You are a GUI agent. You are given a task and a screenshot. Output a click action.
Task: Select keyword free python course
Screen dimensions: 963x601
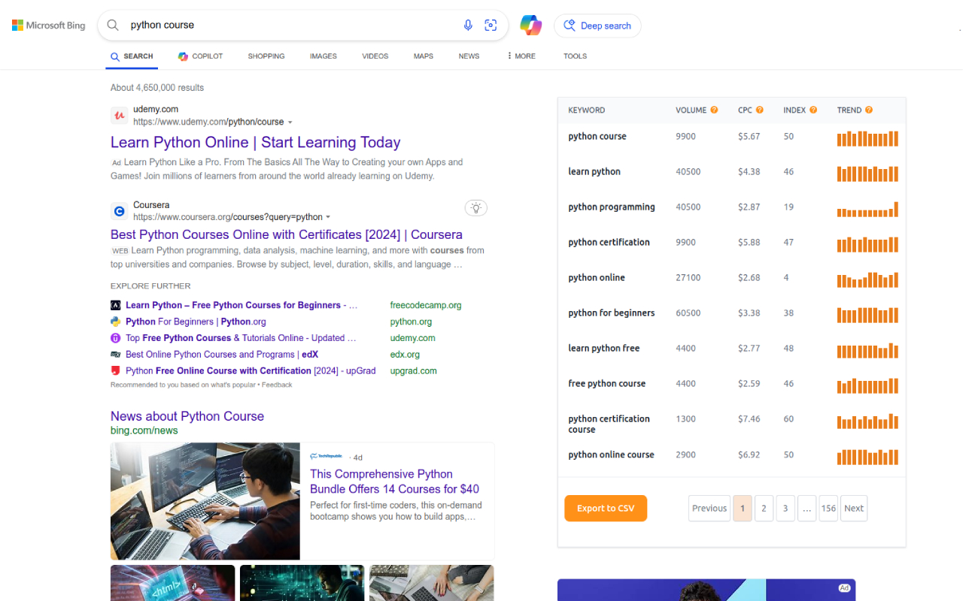607,384
